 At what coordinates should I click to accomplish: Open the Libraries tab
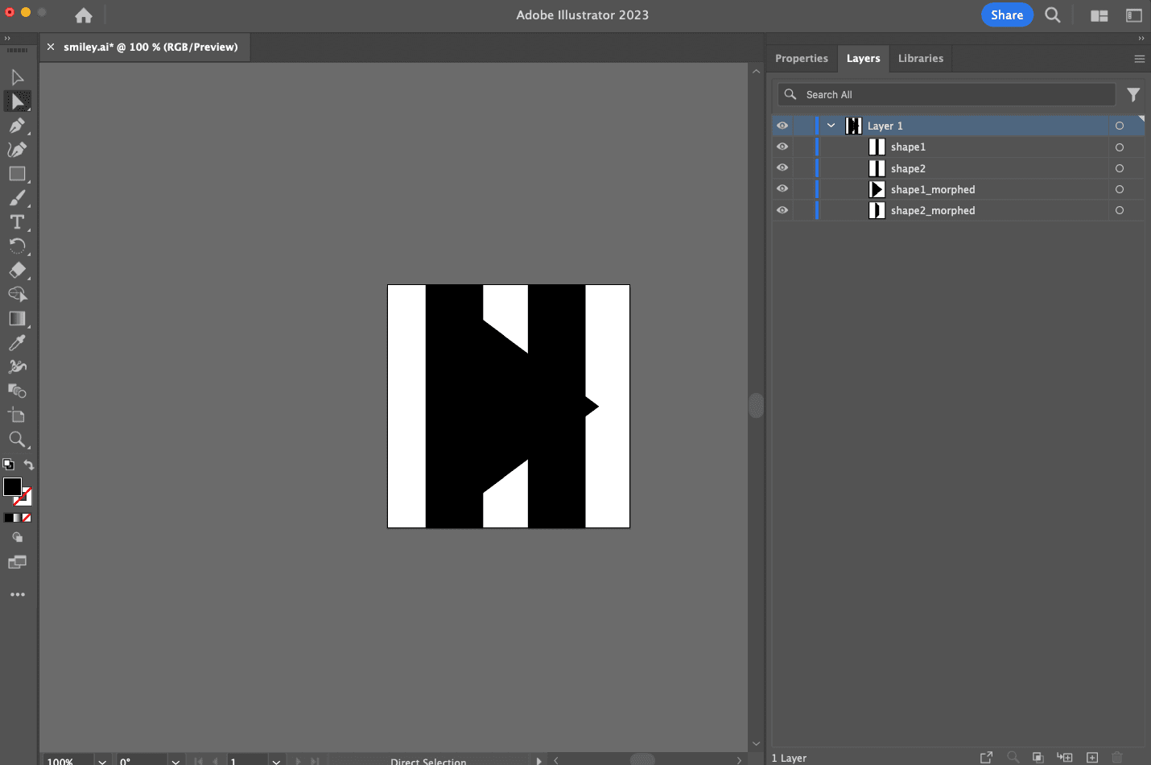pos(920,58)
